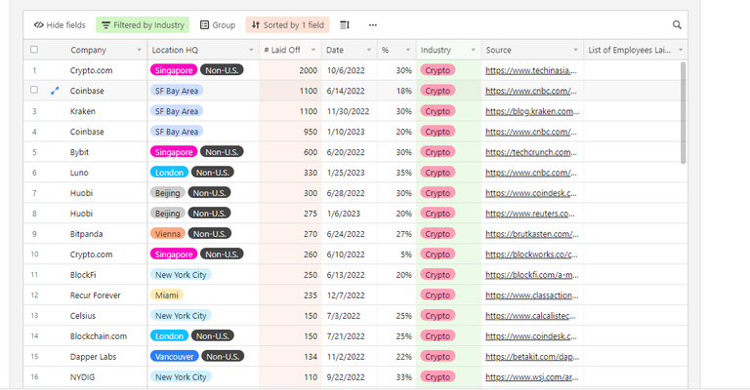Open the % column dropdown arrow
The height and width of the screenshot is (390, 750).
point(408,50)
